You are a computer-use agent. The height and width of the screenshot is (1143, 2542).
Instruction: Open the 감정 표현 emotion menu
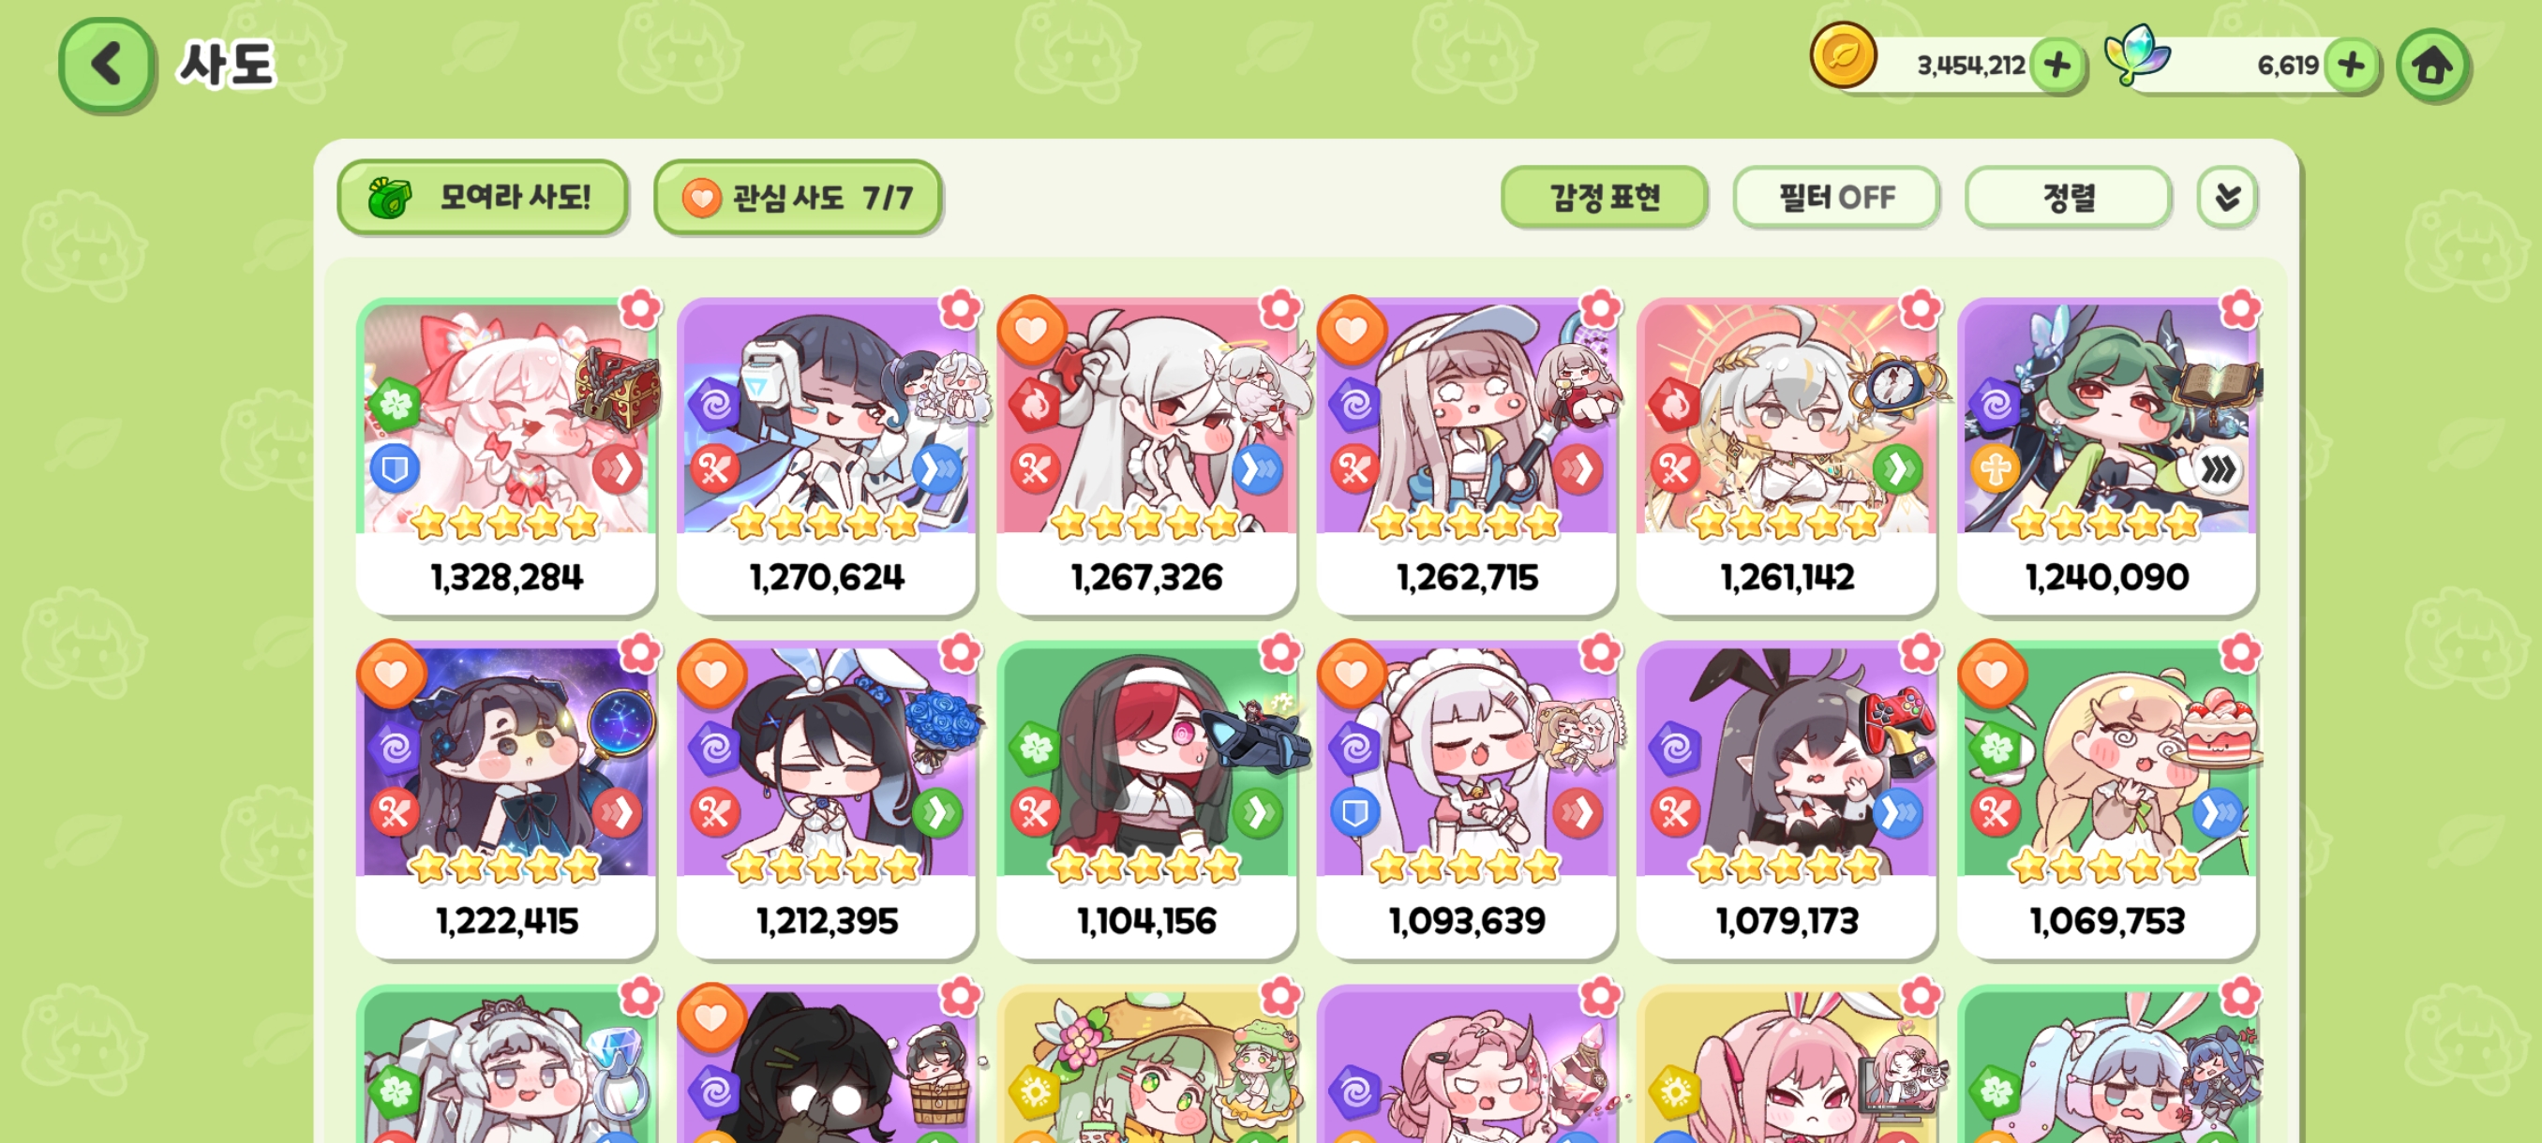[x=1604, y=198]
